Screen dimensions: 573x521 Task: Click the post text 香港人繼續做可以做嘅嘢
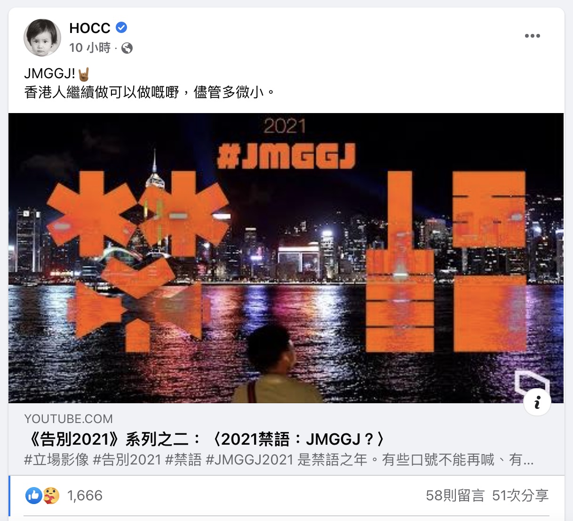click(x=102, y=92)
